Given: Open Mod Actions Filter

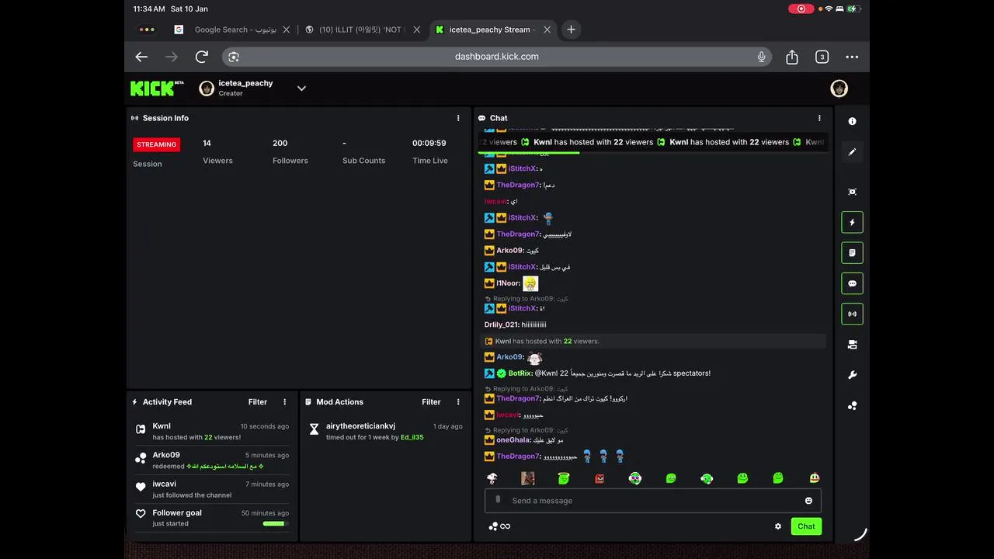Looking at the screenshot, I should 431,402.
